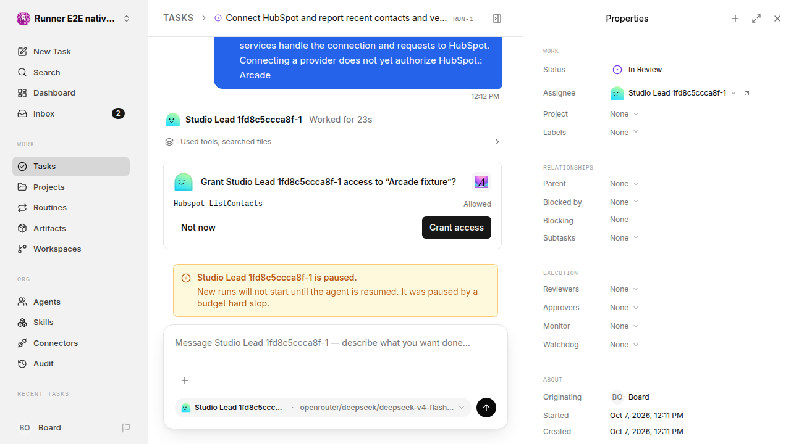Open the Reviewers None dropdown
This screenshot has height=444, width=791.
tap(624, 289)
